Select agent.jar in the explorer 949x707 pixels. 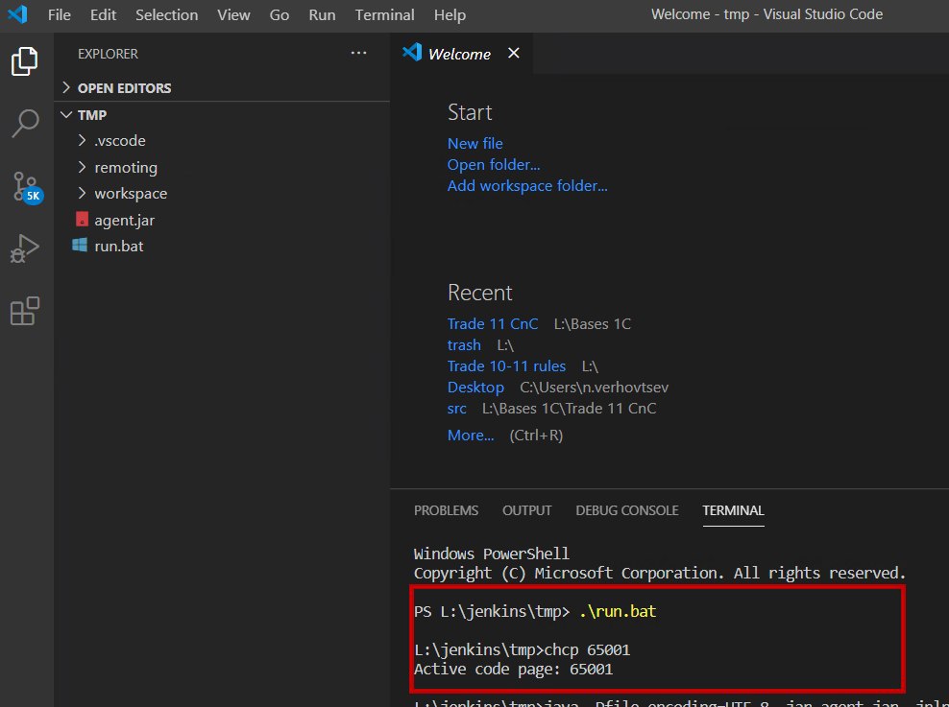(x=222, y=220)
